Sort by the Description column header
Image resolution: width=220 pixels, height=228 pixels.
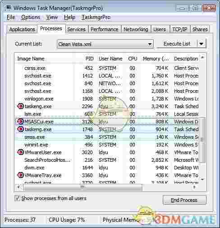click(x=186, y=59)
